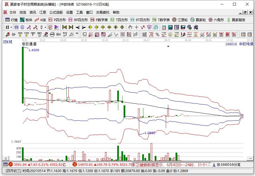
Task: Open the 文件 menu
Action: 13,13
